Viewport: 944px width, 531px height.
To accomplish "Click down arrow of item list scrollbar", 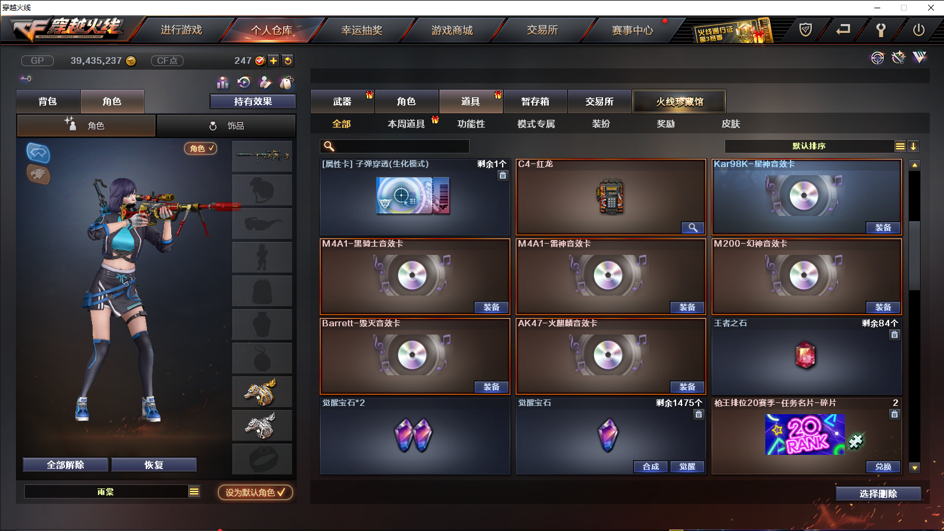I will (x=914, y=467).
